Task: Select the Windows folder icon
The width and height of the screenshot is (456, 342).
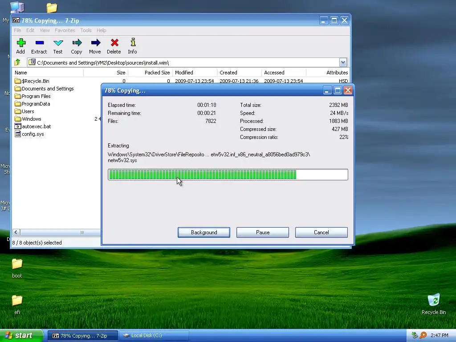Action: point(18,118)
